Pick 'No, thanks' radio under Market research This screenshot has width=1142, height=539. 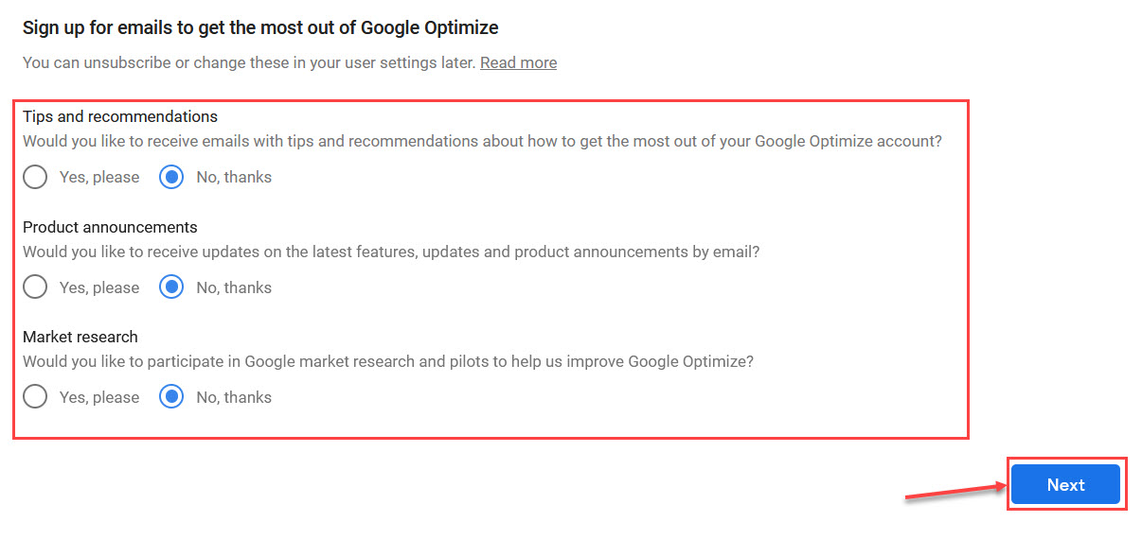pos(171,397)
